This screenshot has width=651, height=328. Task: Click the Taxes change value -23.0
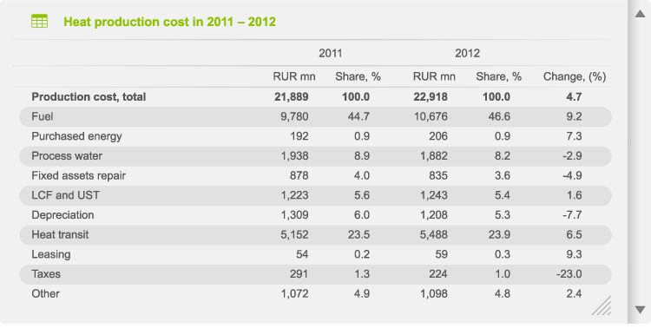569,274
